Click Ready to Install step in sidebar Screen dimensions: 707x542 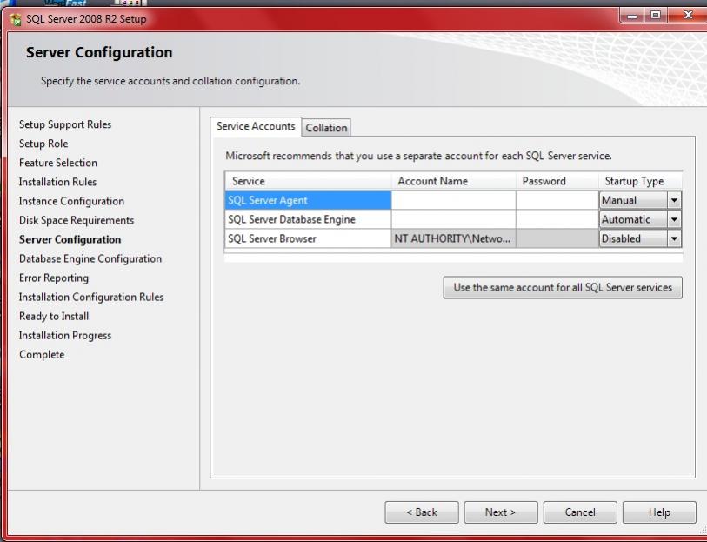54,317
